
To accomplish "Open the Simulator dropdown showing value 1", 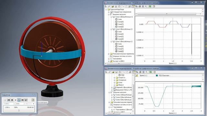I will pos(33,104).
